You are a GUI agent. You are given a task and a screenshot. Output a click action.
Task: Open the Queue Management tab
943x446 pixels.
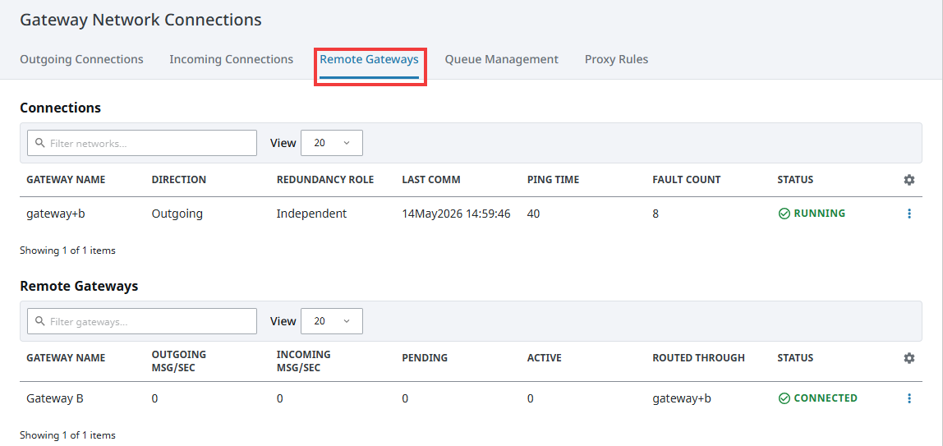point(502,59)
